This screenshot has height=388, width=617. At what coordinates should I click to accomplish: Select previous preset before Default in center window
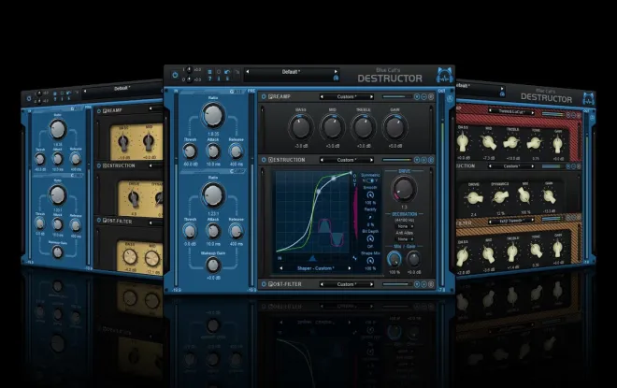point(247,72)
